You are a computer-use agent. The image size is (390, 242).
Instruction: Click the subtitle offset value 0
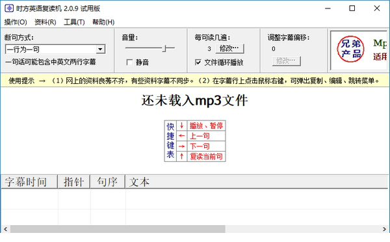pyautogui.click(x=274, y=49)
